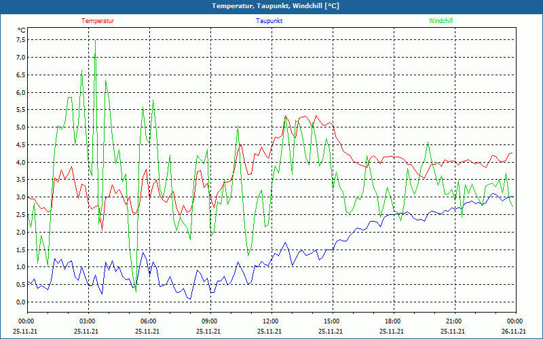Click the 18:00 time axis label
Viewport: 543px width, 339px height.
point(392,321)
